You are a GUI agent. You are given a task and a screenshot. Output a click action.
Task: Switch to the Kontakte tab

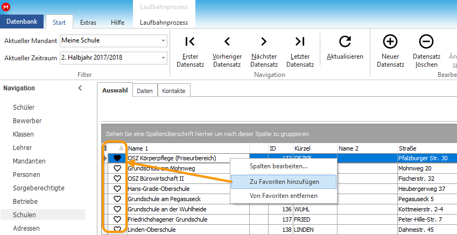(174, 91)
